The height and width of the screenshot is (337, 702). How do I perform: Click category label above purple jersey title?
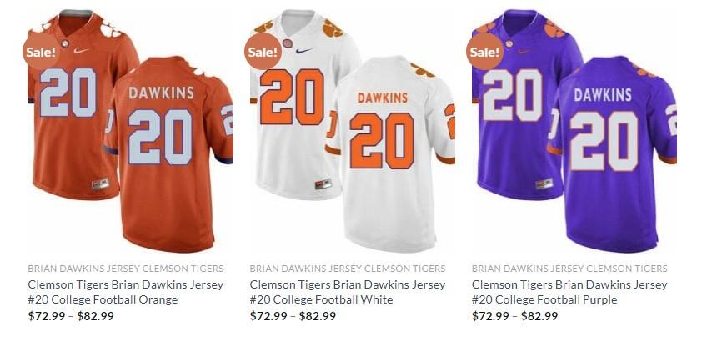tap(569, 269)
